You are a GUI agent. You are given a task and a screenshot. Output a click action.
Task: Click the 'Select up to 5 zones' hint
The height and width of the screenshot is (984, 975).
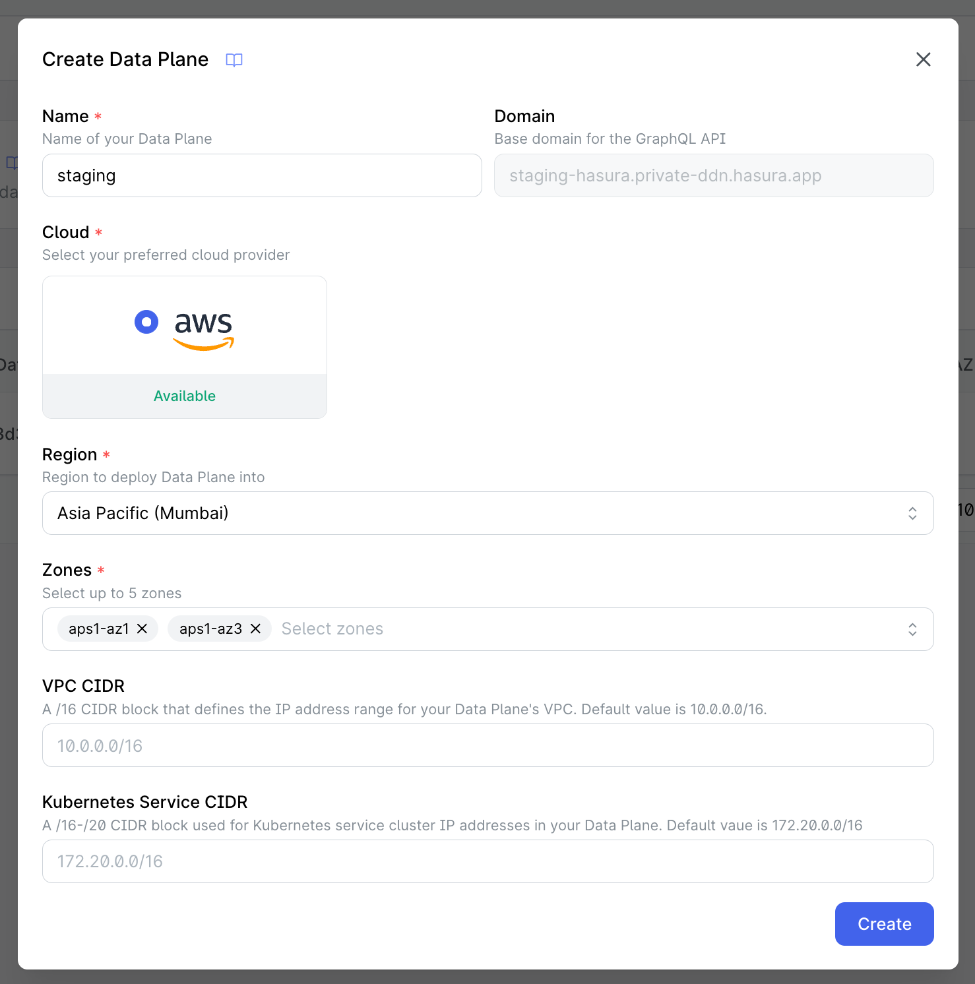pos(112,593)
